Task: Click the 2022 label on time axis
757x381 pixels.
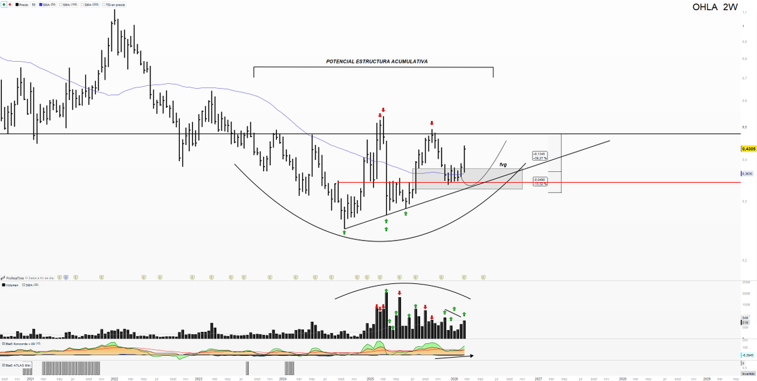Action: coord(114,378)
